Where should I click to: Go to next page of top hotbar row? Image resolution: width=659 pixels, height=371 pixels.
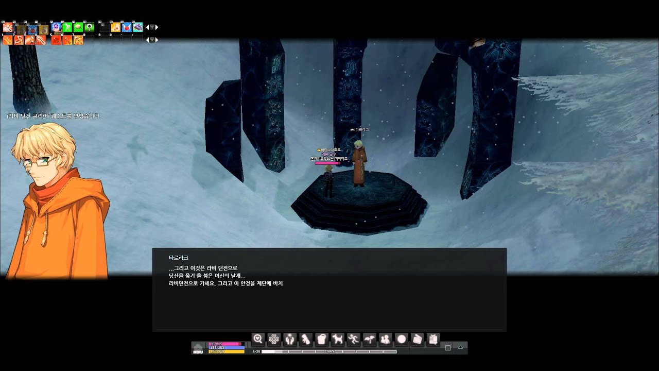click(157, 27)
